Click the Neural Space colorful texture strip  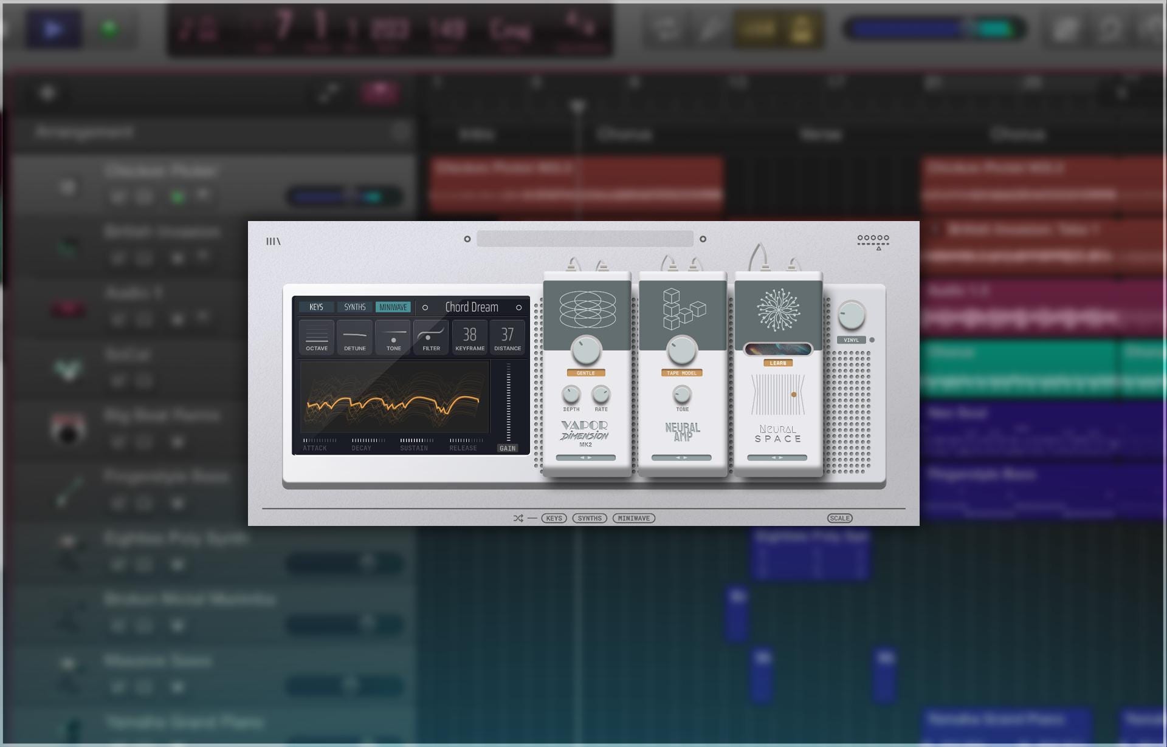778,349
